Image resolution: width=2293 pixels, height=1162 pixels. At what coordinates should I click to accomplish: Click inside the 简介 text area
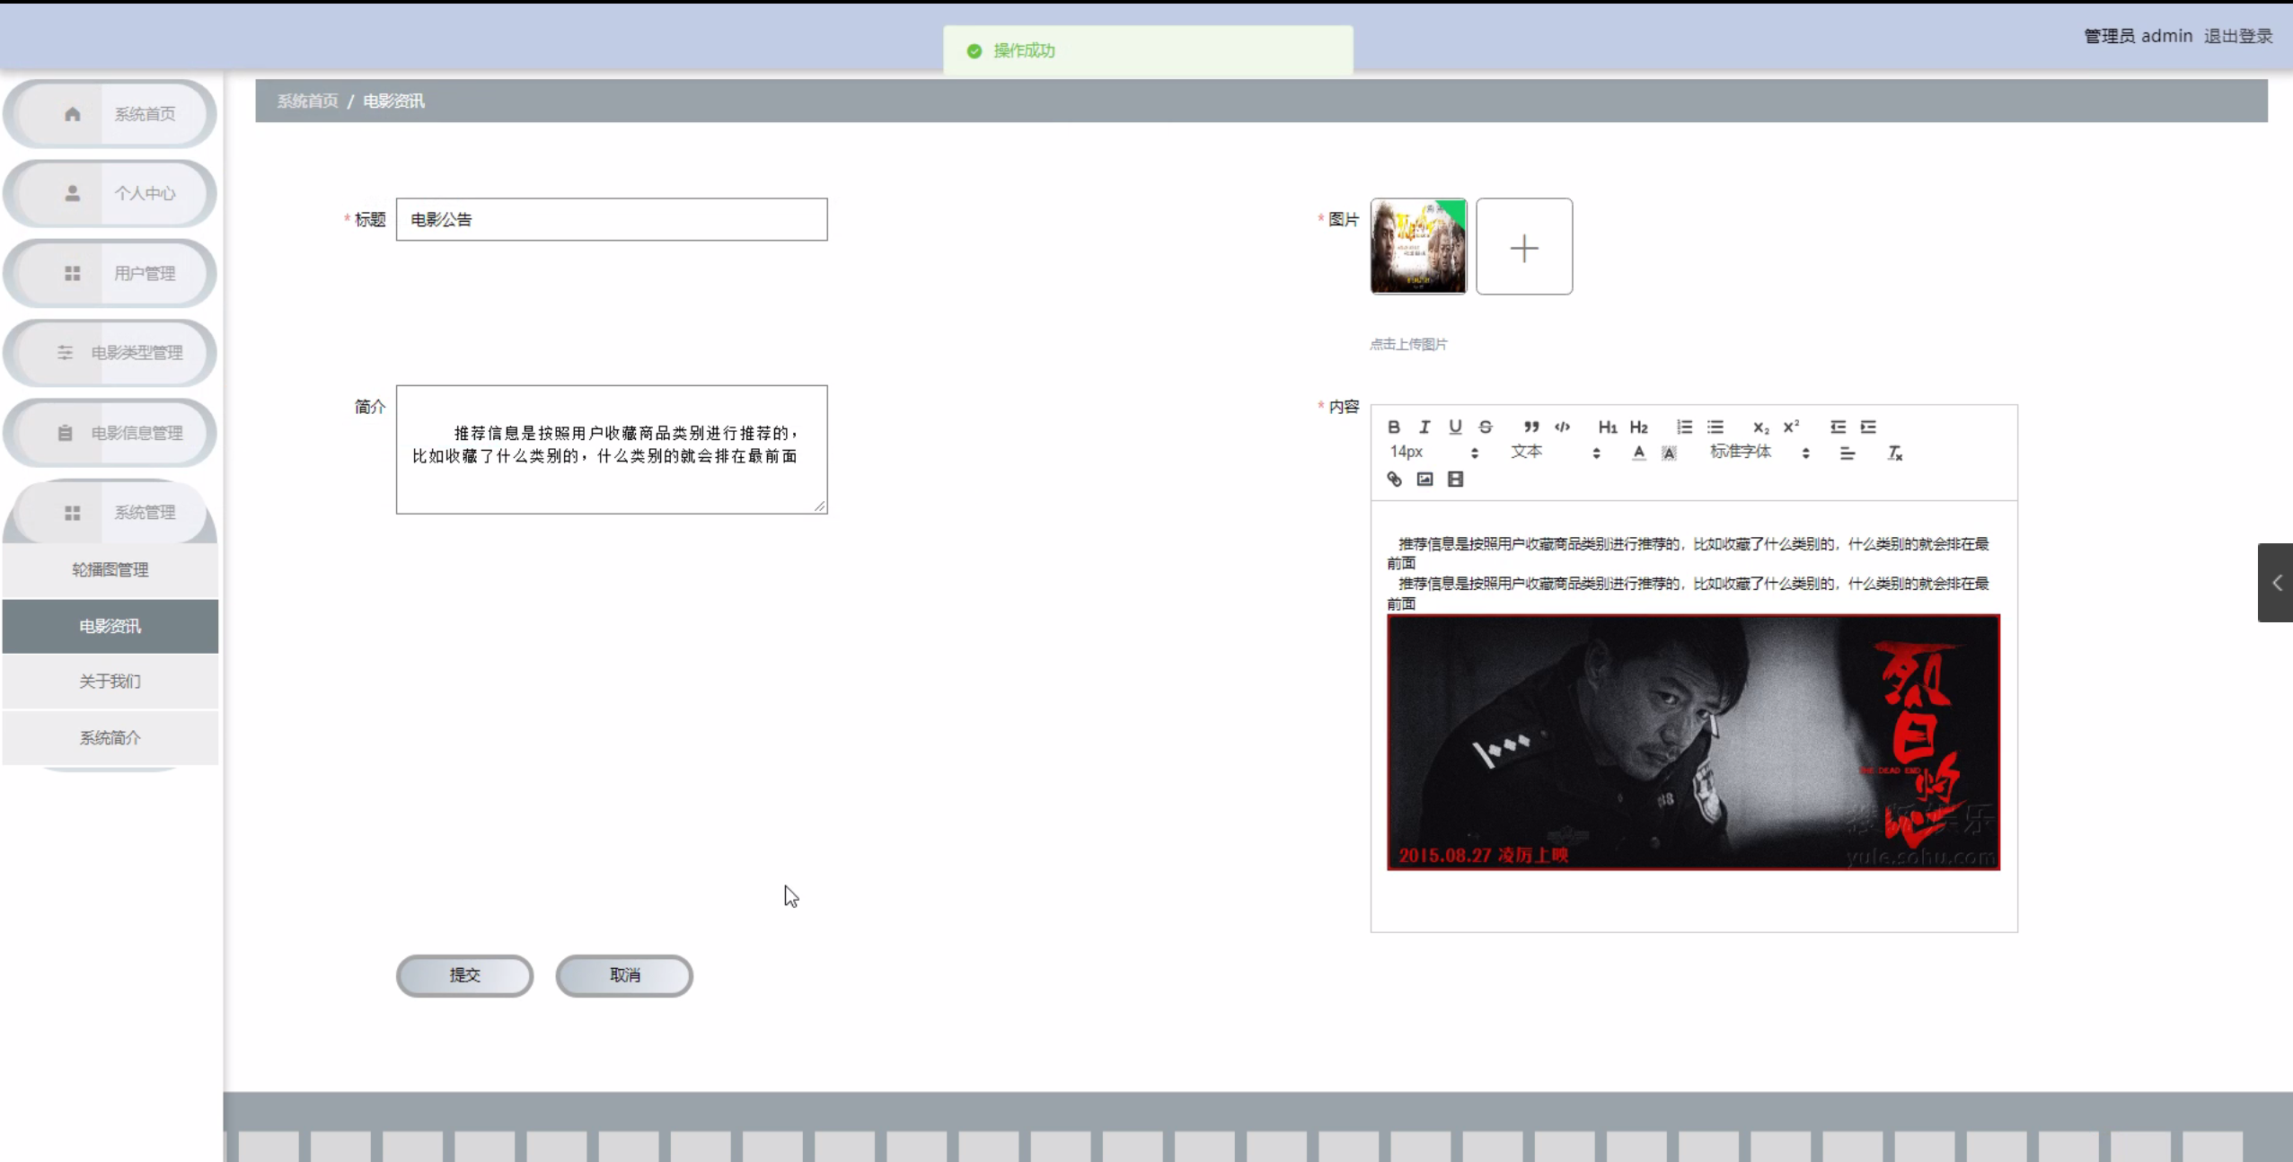click(612, 450)
